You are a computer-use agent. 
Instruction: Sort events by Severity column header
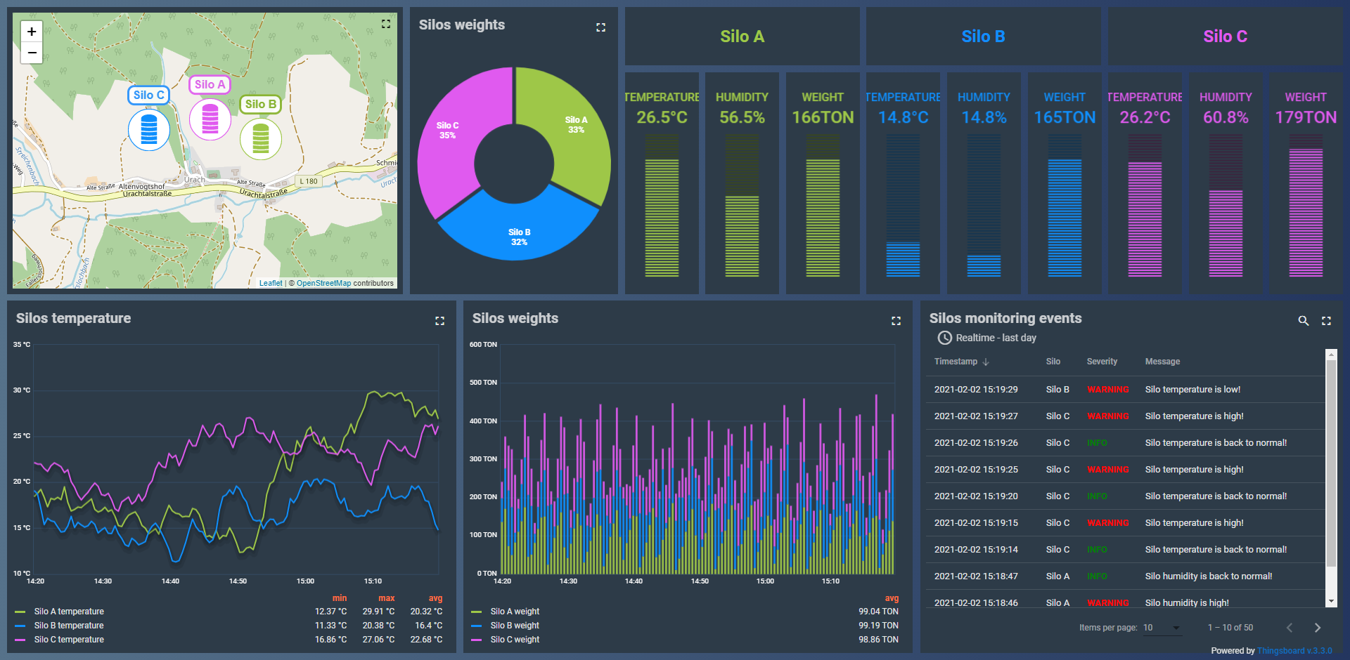tap(1101, 362)
